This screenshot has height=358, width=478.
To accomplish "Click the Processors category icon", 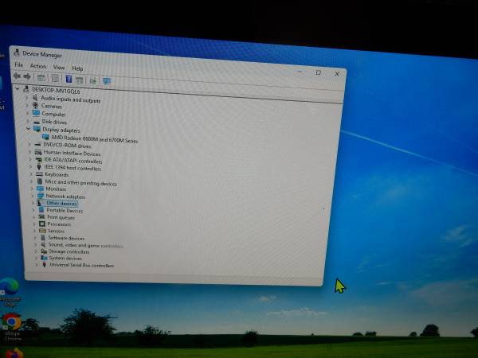I will (x=41, y=224).
